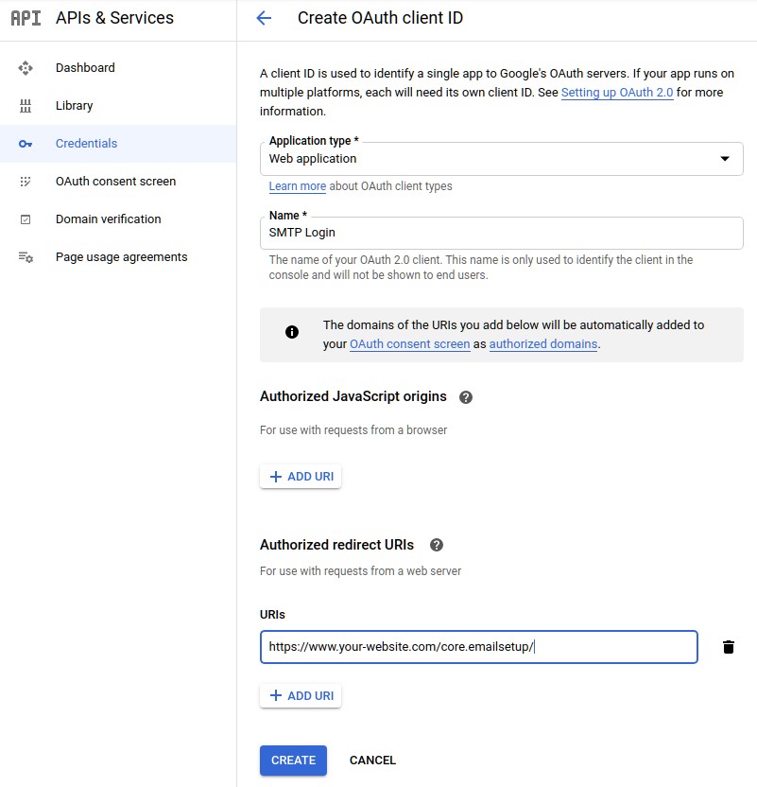Click the Dashboard sidebar icon
The width and height of the screenshot is (757, 787).
pos(26,68)
